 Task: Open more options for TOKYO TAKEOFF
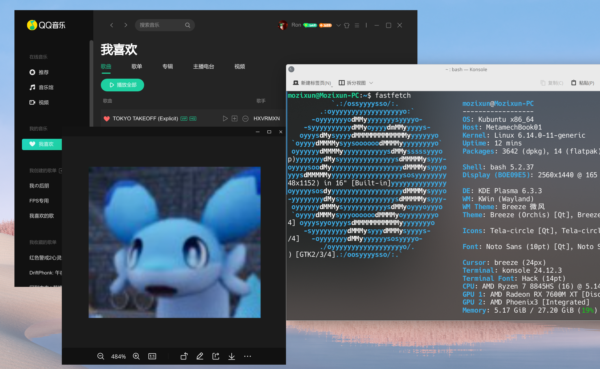245,119
